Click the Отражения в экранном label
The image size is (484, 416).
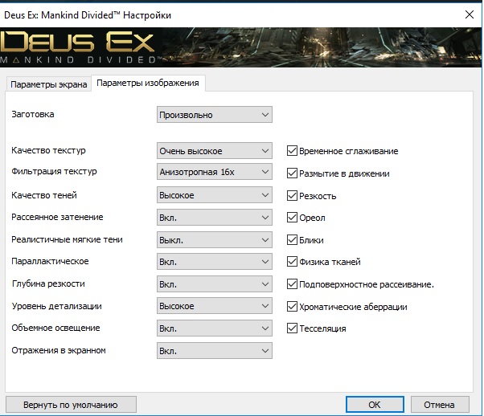(59, 350)
